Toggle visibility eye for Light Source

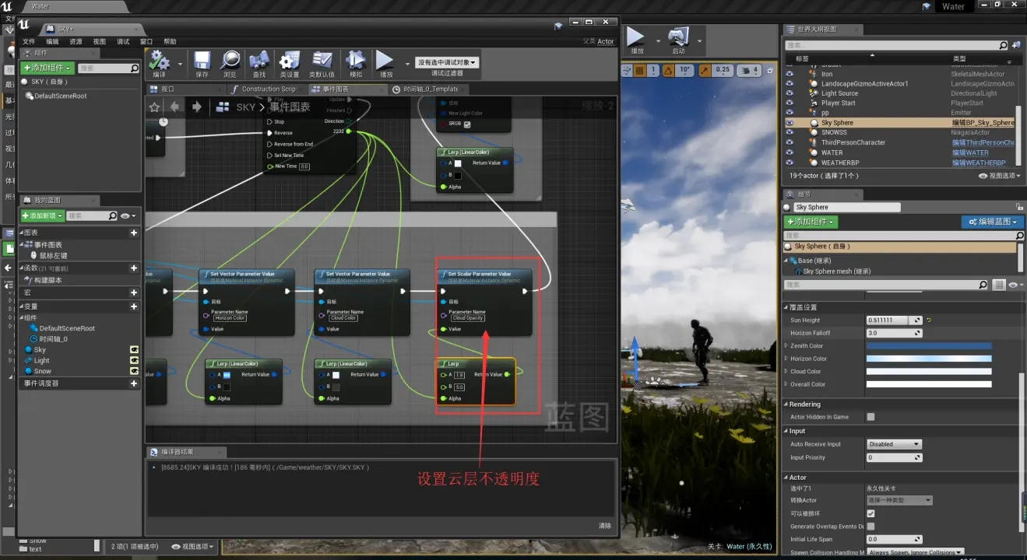click(x=790, y=93)
